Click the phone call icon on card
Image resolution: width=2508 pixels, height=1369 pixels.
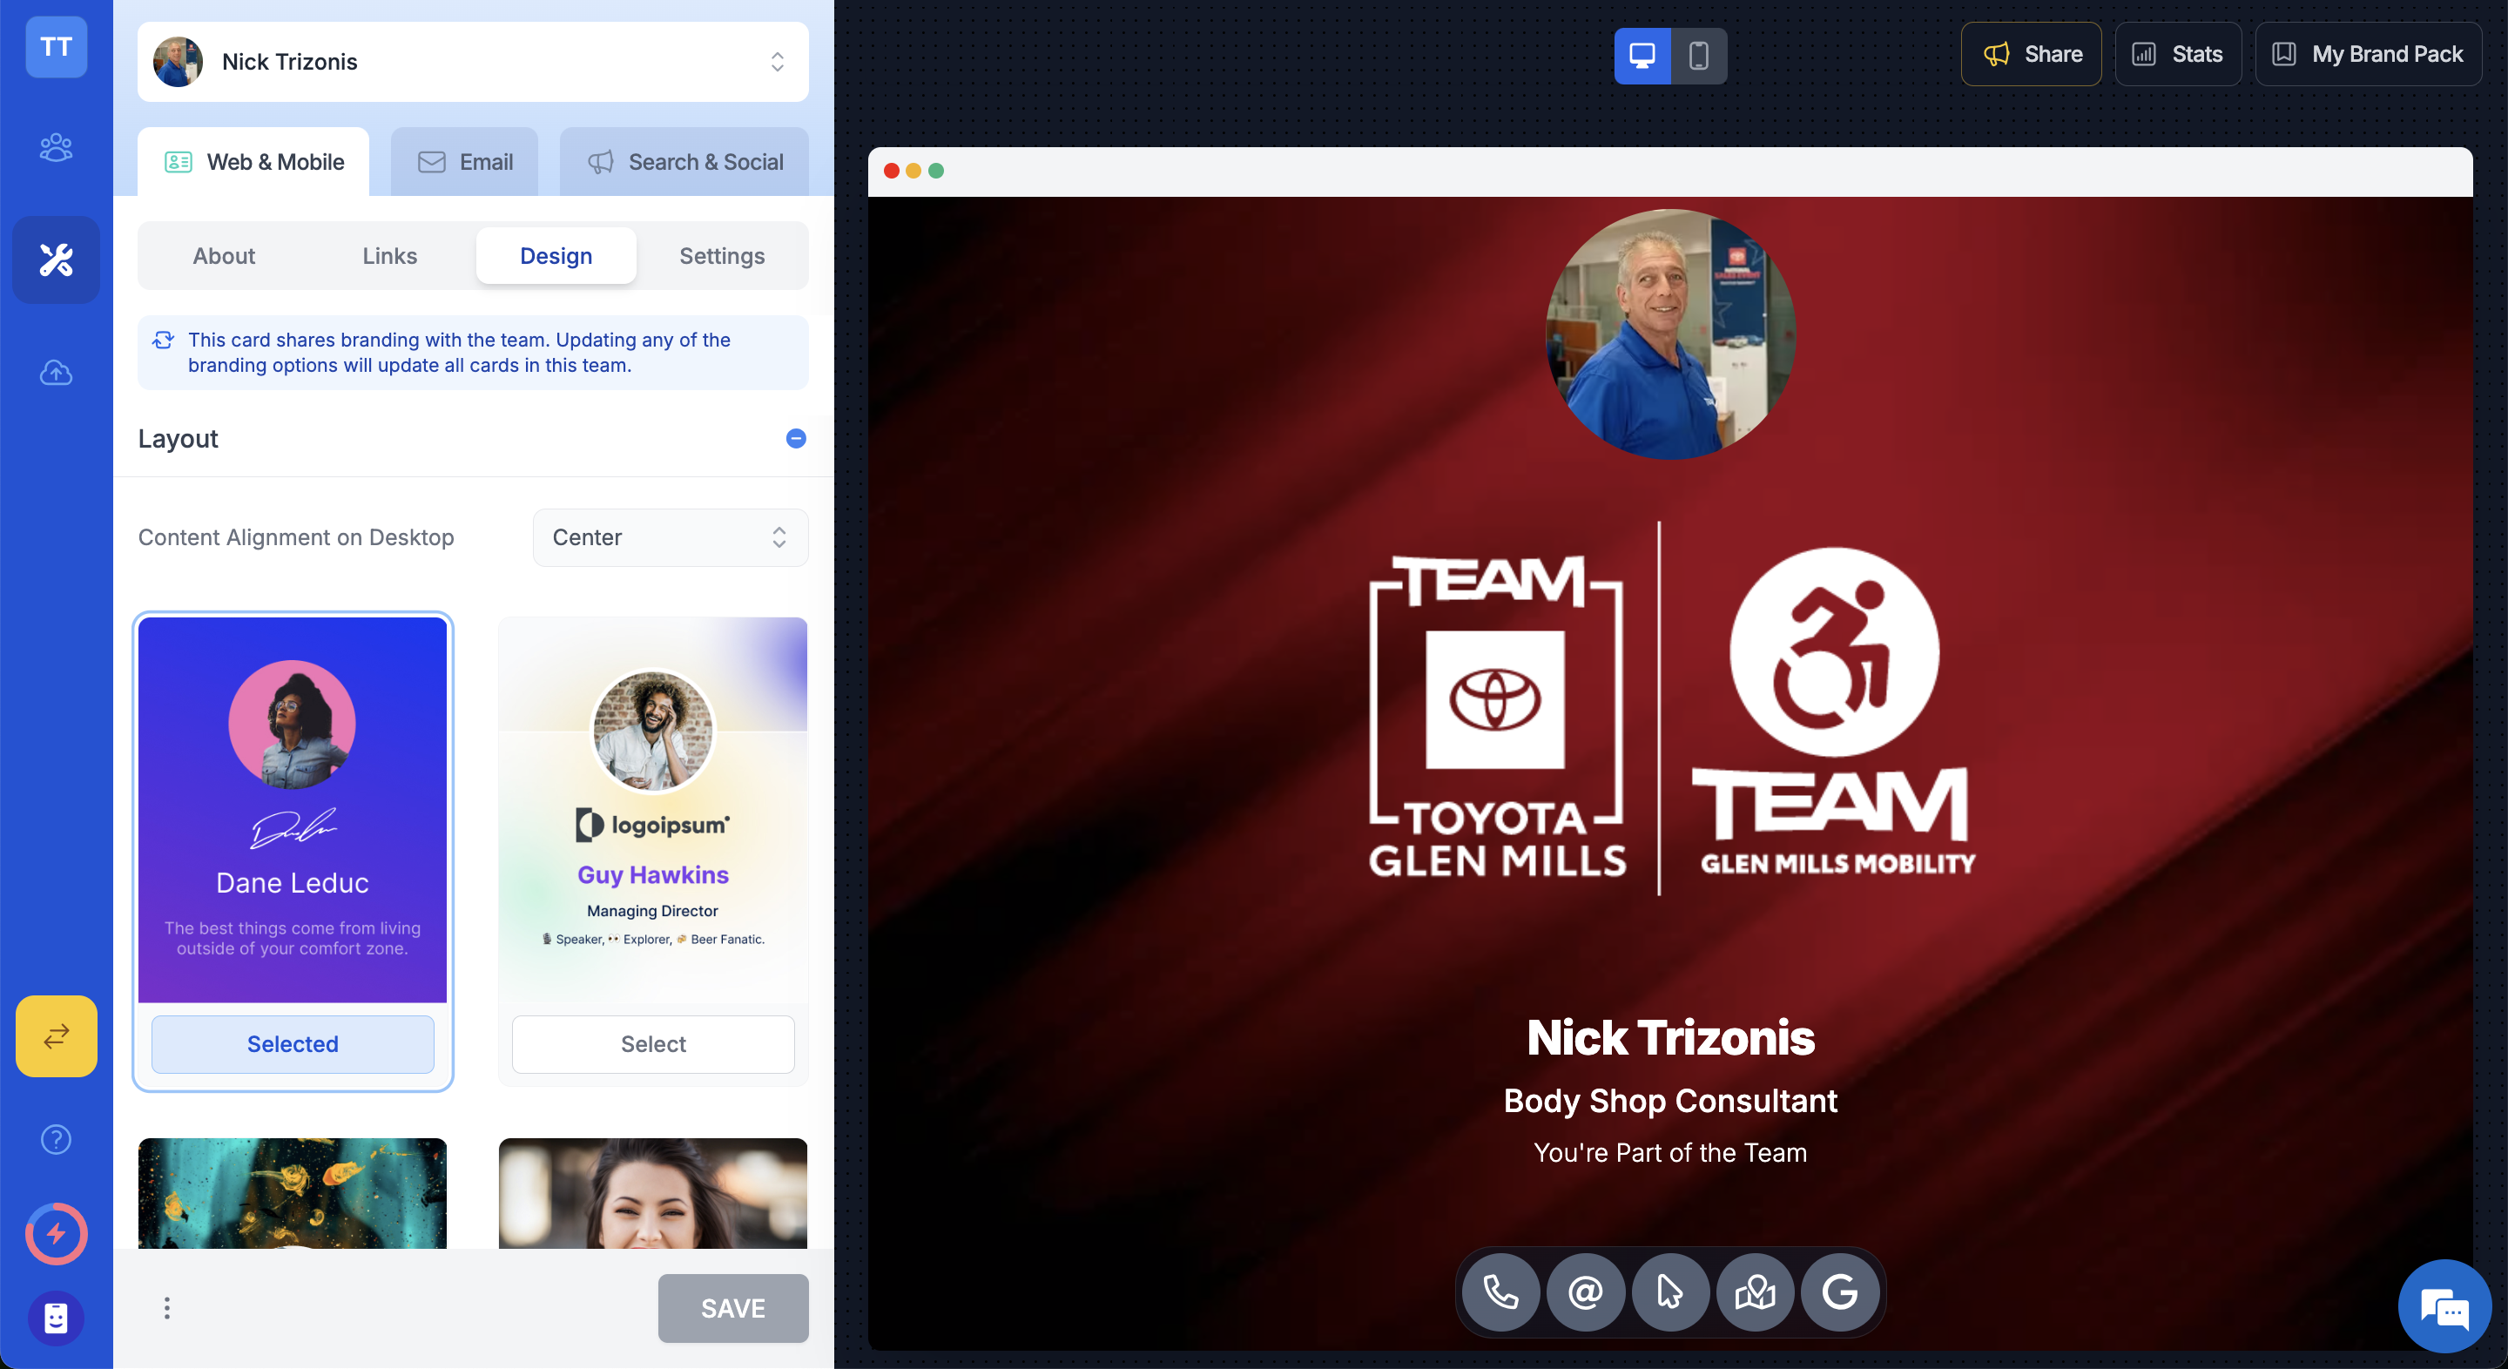(x=1500, y=1292)
